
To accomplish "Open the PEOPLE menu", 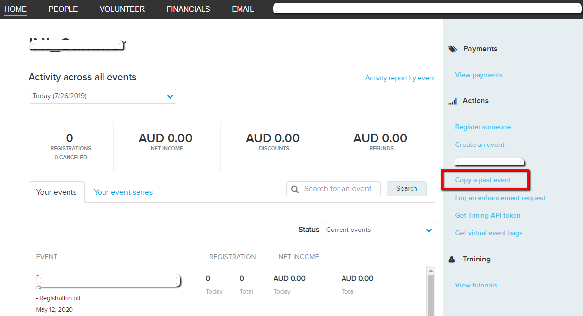I will pyautogui.click(x=63, y=9).
